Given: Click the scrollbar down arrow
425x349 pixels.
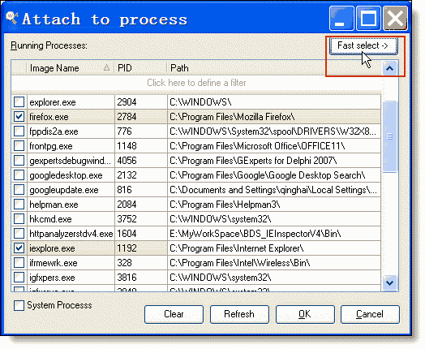Looking at the screenshot, I should pyautogui.click(x=389, y=283).
